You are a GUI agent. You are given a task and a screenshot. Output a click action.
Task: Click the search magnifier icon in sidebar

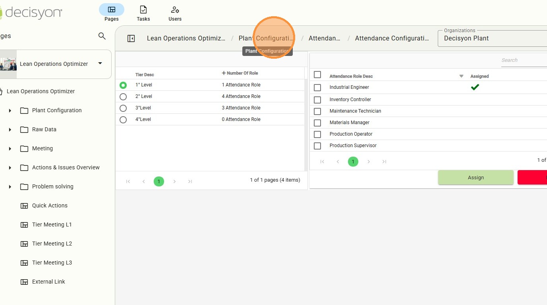tap(102, 36)
